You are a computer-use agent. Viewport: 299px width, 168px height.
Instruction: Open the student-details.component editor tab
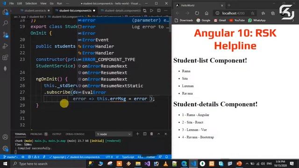click(x=121, y=10)
